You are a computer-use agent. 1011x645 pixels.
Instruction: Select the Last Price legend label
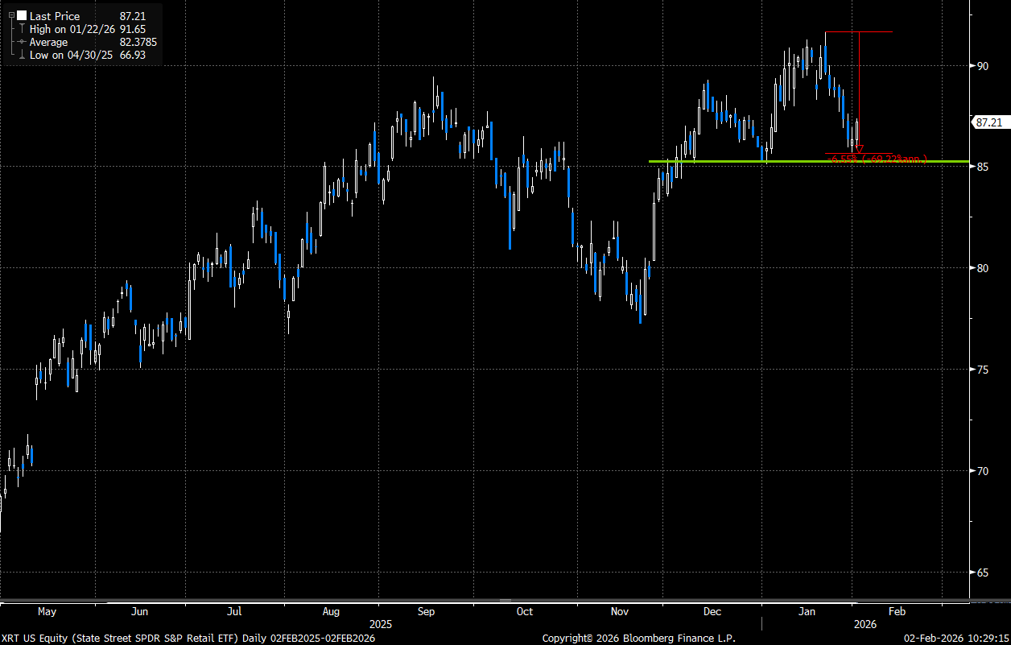[55, 16]
